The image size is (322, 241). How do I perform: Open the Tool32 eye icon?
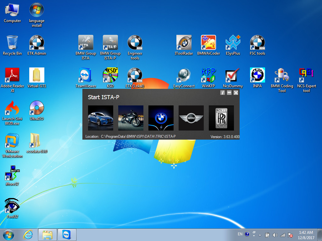(12, 208)
